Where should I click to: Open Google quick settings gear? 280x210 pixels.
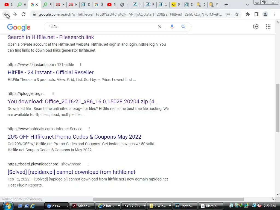[256, 27]
